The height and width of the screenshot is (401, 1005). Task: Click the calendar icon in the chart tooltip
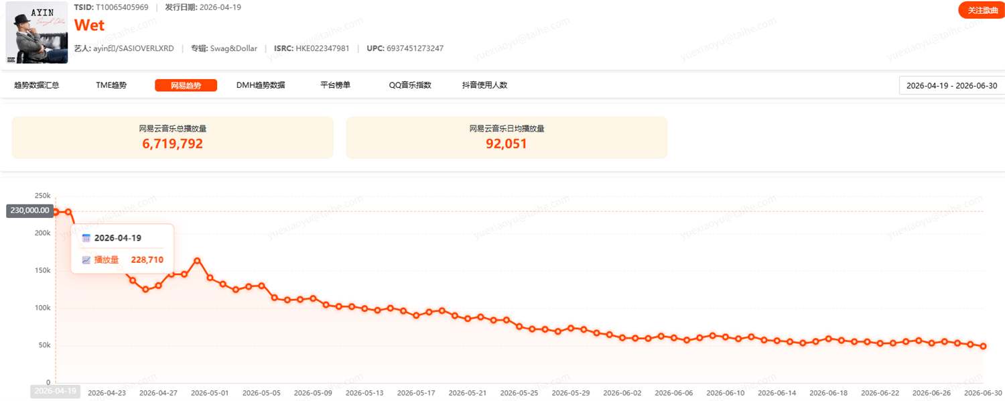point(86,238)
